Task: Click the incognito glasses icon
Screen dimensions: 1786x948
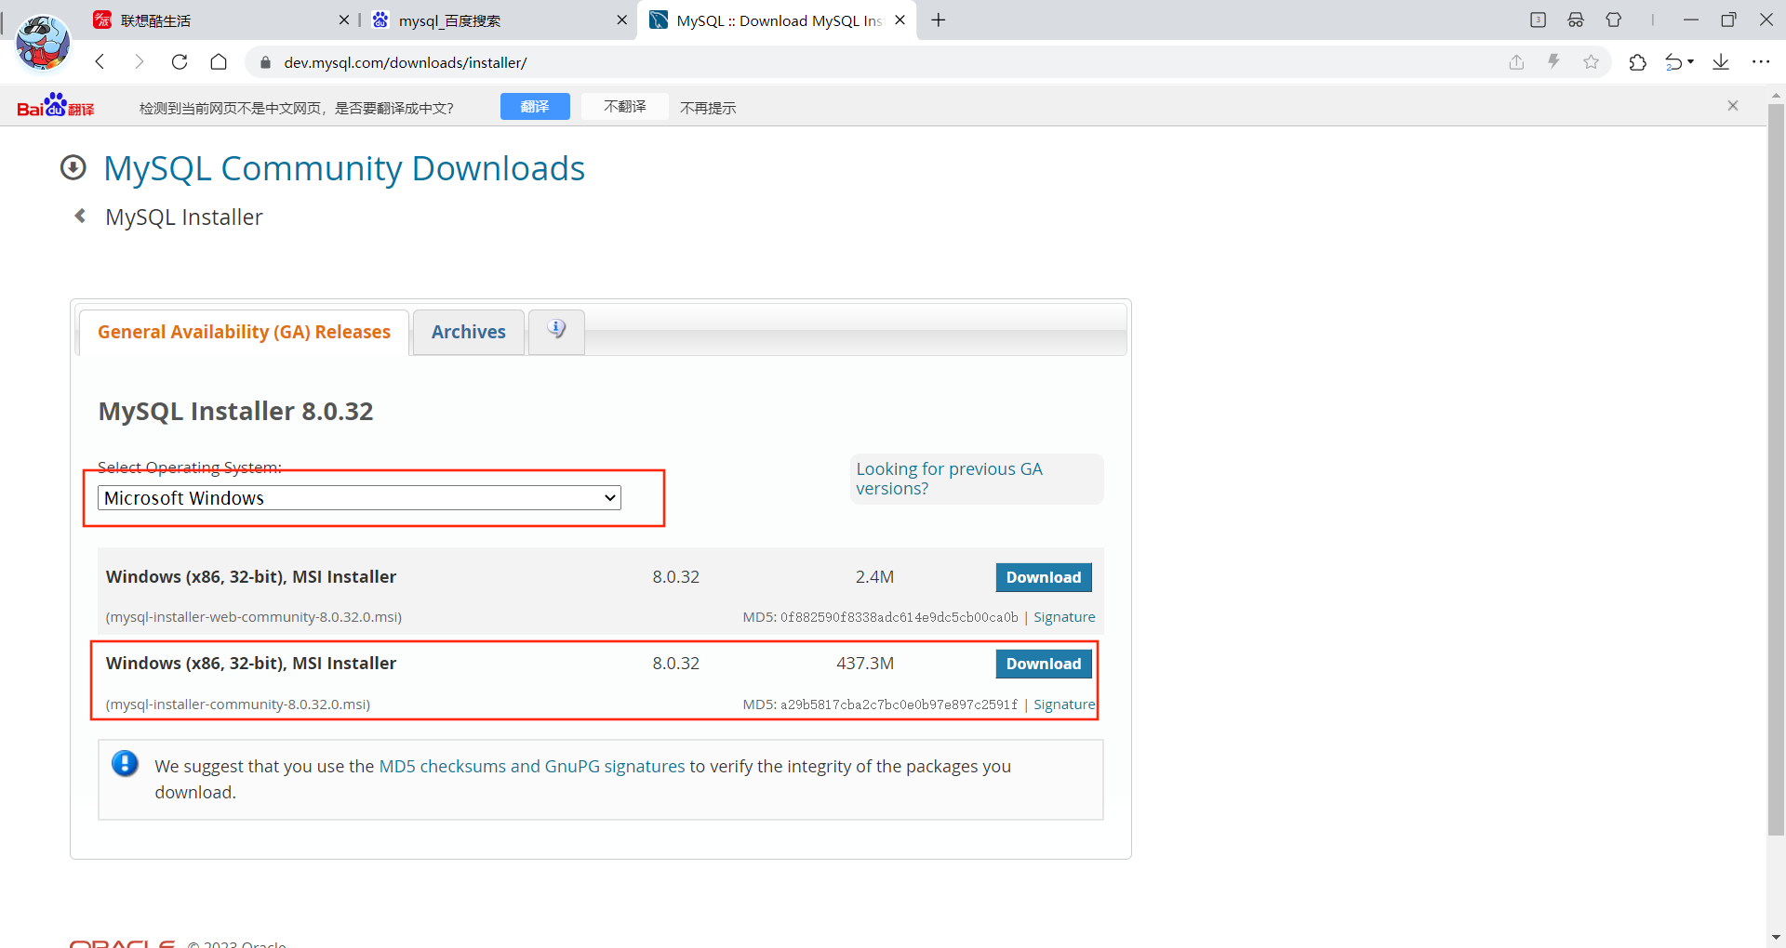Action: click(1576, 20)
